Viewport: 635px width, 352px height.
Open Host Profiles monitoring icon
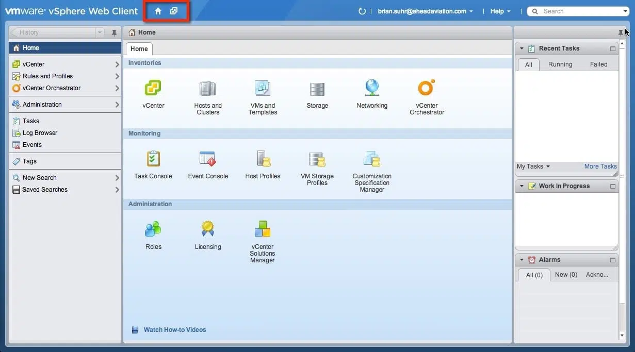(x=263, y=159)
